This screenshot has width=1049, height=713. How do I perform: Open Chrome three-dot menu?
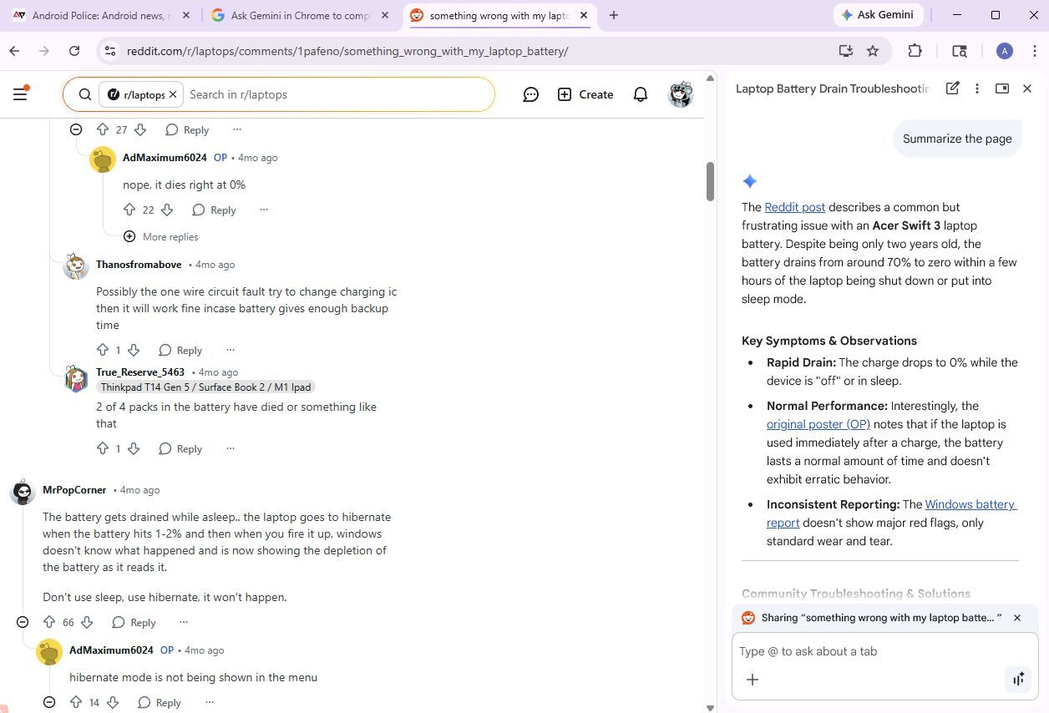coord(1035,51)
